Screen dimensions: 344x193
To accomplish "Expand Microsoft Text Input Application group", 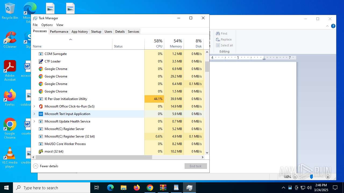I will 34,114.
